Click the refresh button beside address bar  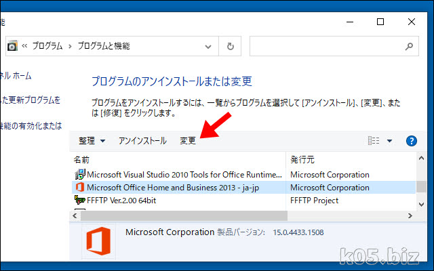pyautogui.click(x=230, y=46)
